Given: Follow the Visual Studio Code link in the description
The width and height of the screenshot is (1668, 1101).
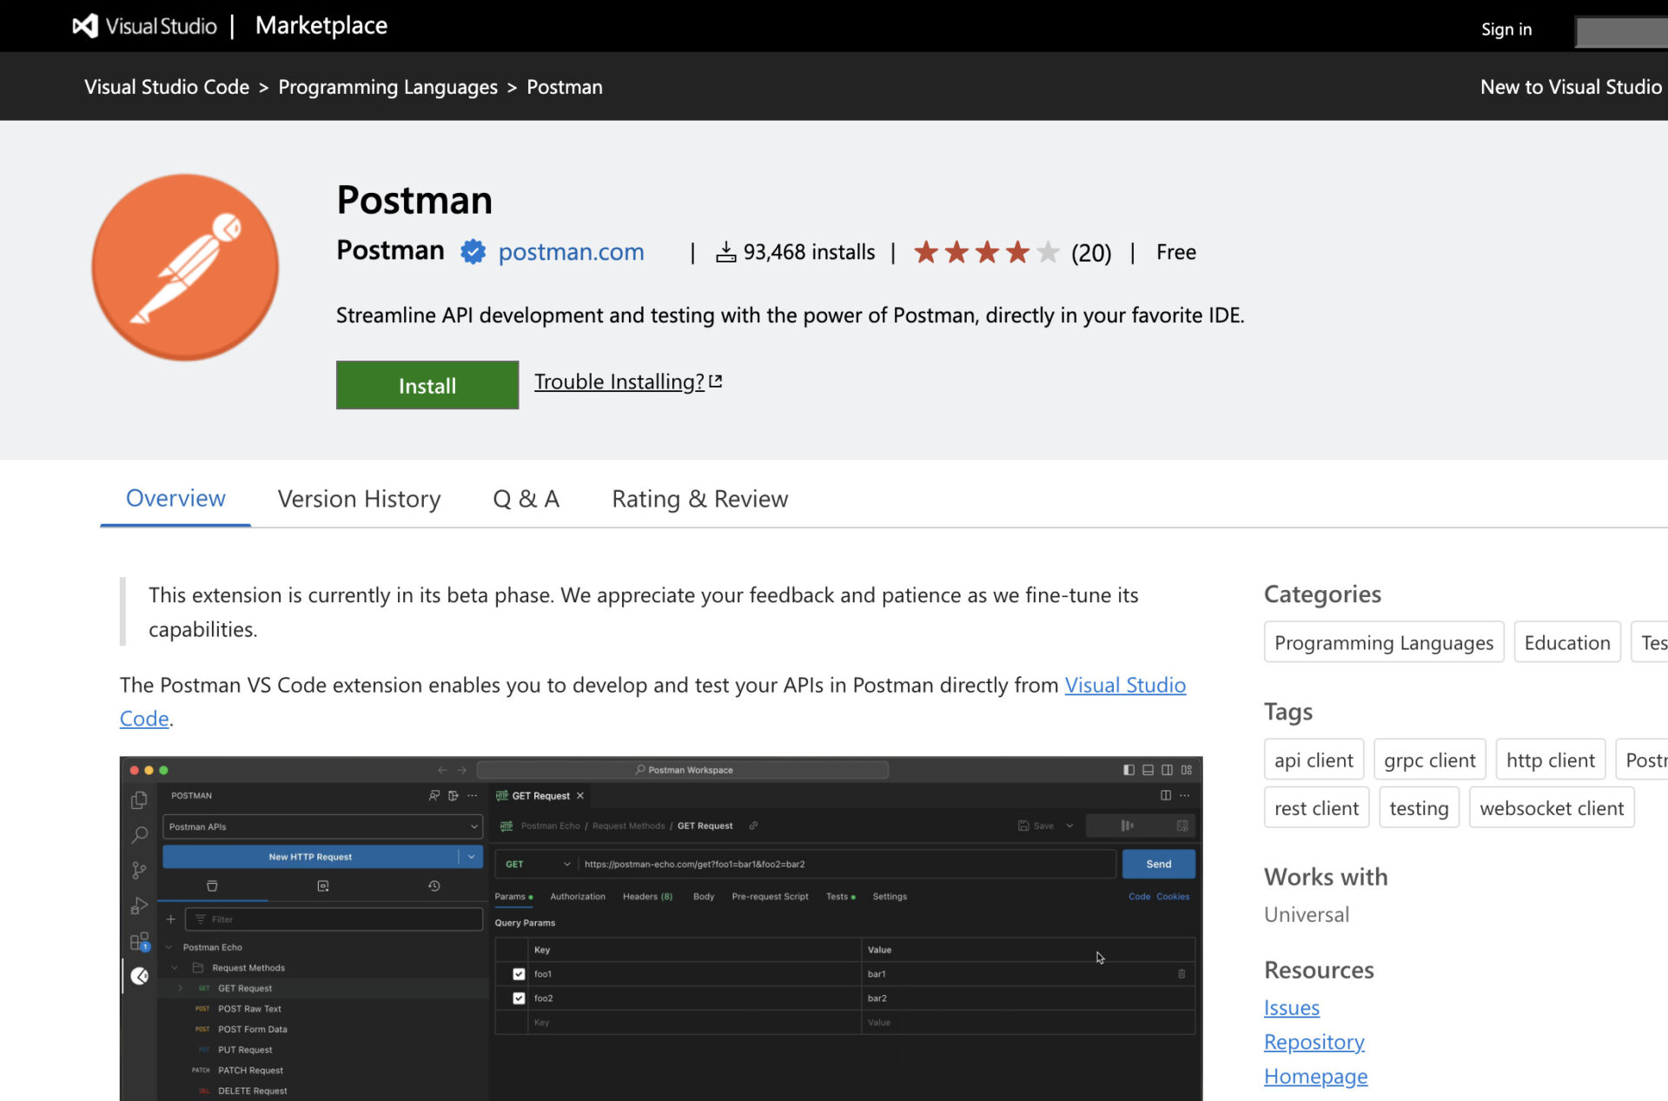Looking at the screenshot, I should coord(652,701).
